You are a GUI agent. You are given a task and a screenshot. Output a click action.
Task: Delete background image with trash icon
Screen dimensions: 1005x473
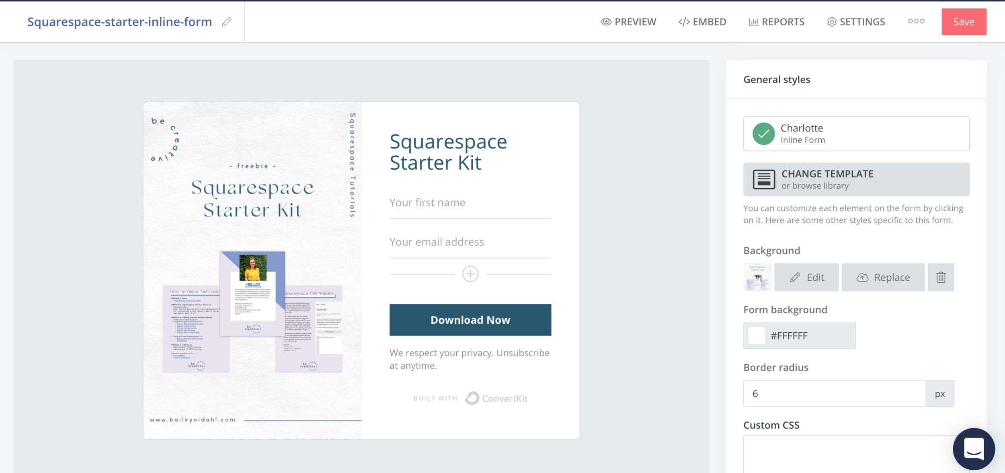[x=941, y=277]
